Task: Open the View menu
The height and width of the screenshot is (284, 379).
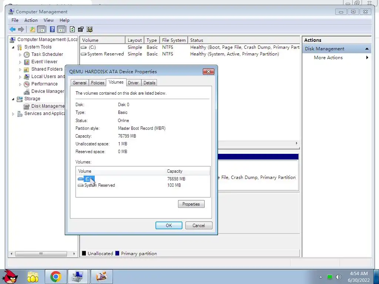Action: click(x=48, y=20)
